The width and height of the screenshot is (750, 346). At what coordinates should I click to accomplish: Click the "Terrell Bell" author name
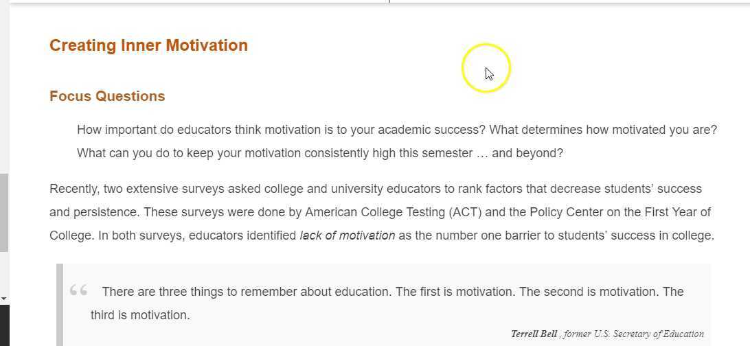[x=534, y=334]
